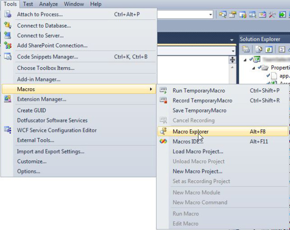
Task: Click the Macro Explorer icon
Action: [x=163, y=131]
